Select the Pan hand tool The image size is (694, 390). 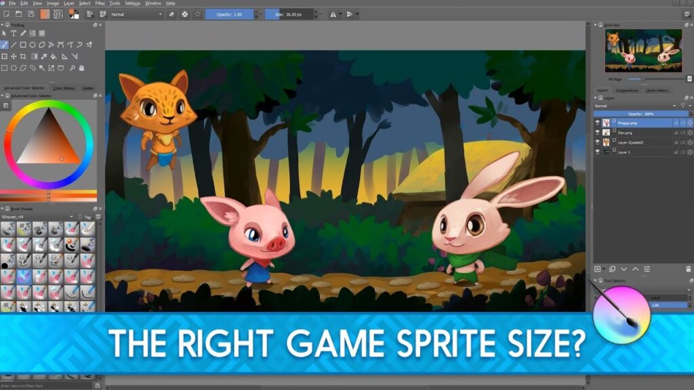coord(81,68)
